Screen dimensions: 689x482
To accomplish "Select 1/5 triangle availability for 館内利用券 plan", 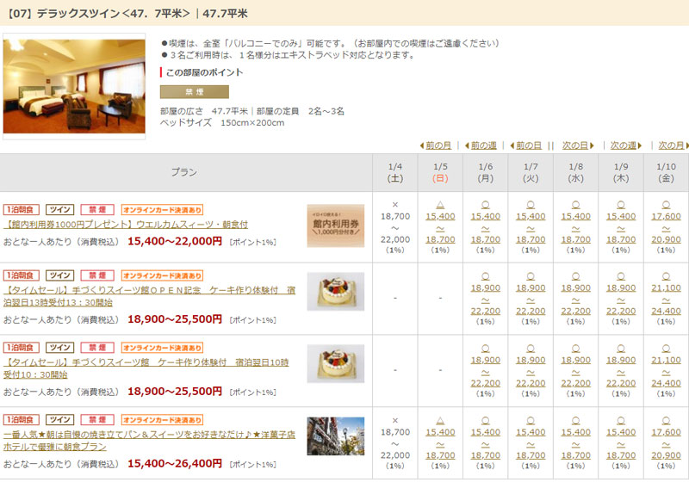I will coord(440,205).
